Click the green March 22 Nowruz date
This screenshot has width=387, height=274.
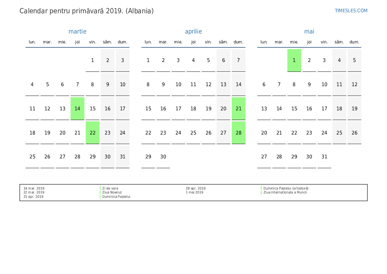[92, 133]
